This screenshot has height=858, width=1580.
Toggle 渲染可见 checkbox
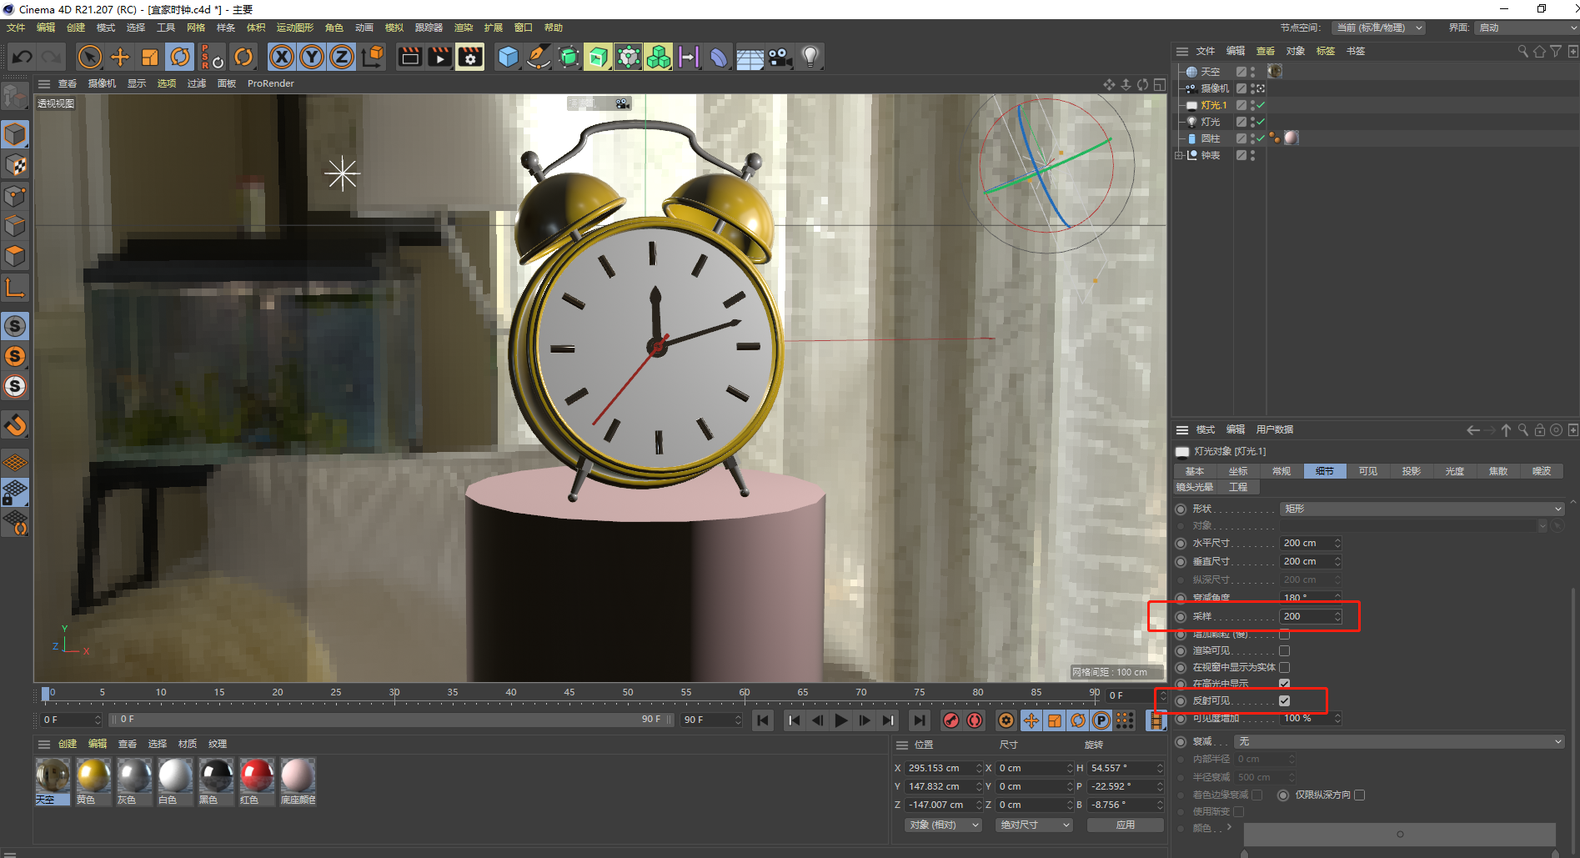(1284, 650)
